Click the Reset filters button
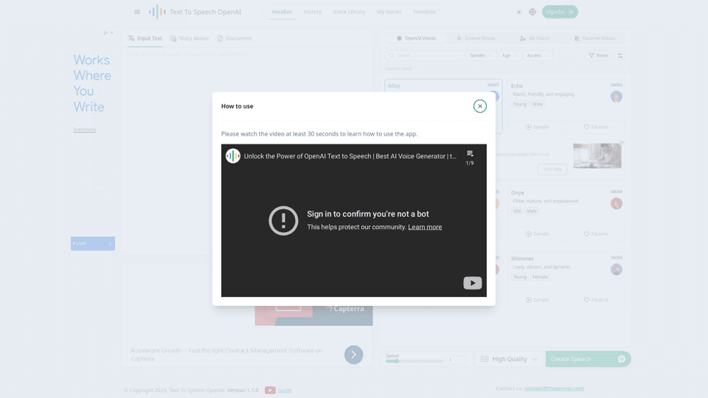 599,55
